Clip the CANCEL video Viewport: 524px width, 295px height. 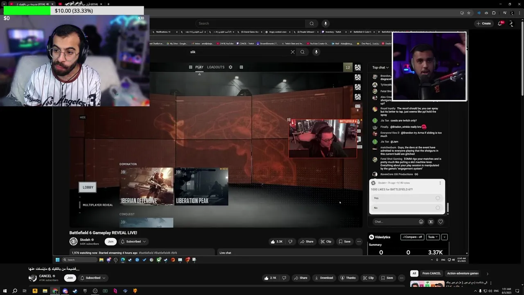point(368,278)
